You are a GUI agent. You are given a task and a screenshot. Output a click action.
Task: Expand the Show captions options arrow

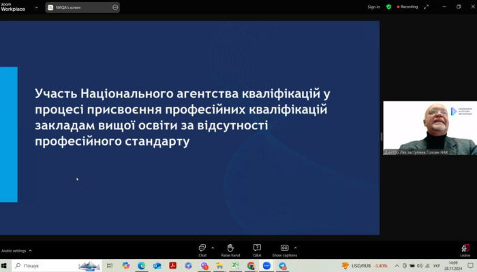(x=295, y=247)
